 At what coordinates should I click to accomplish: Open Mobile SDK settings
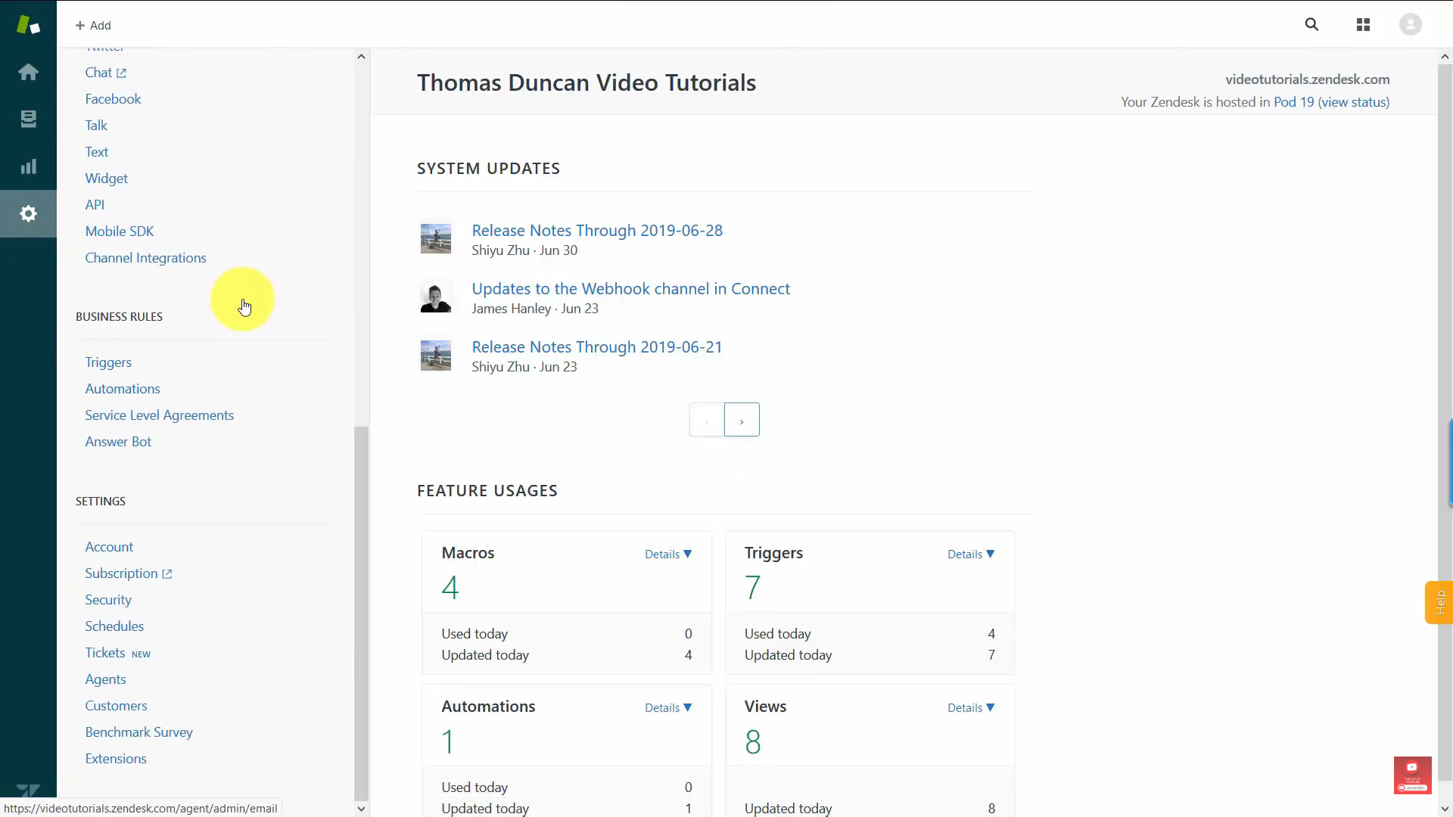coord(120,231)
